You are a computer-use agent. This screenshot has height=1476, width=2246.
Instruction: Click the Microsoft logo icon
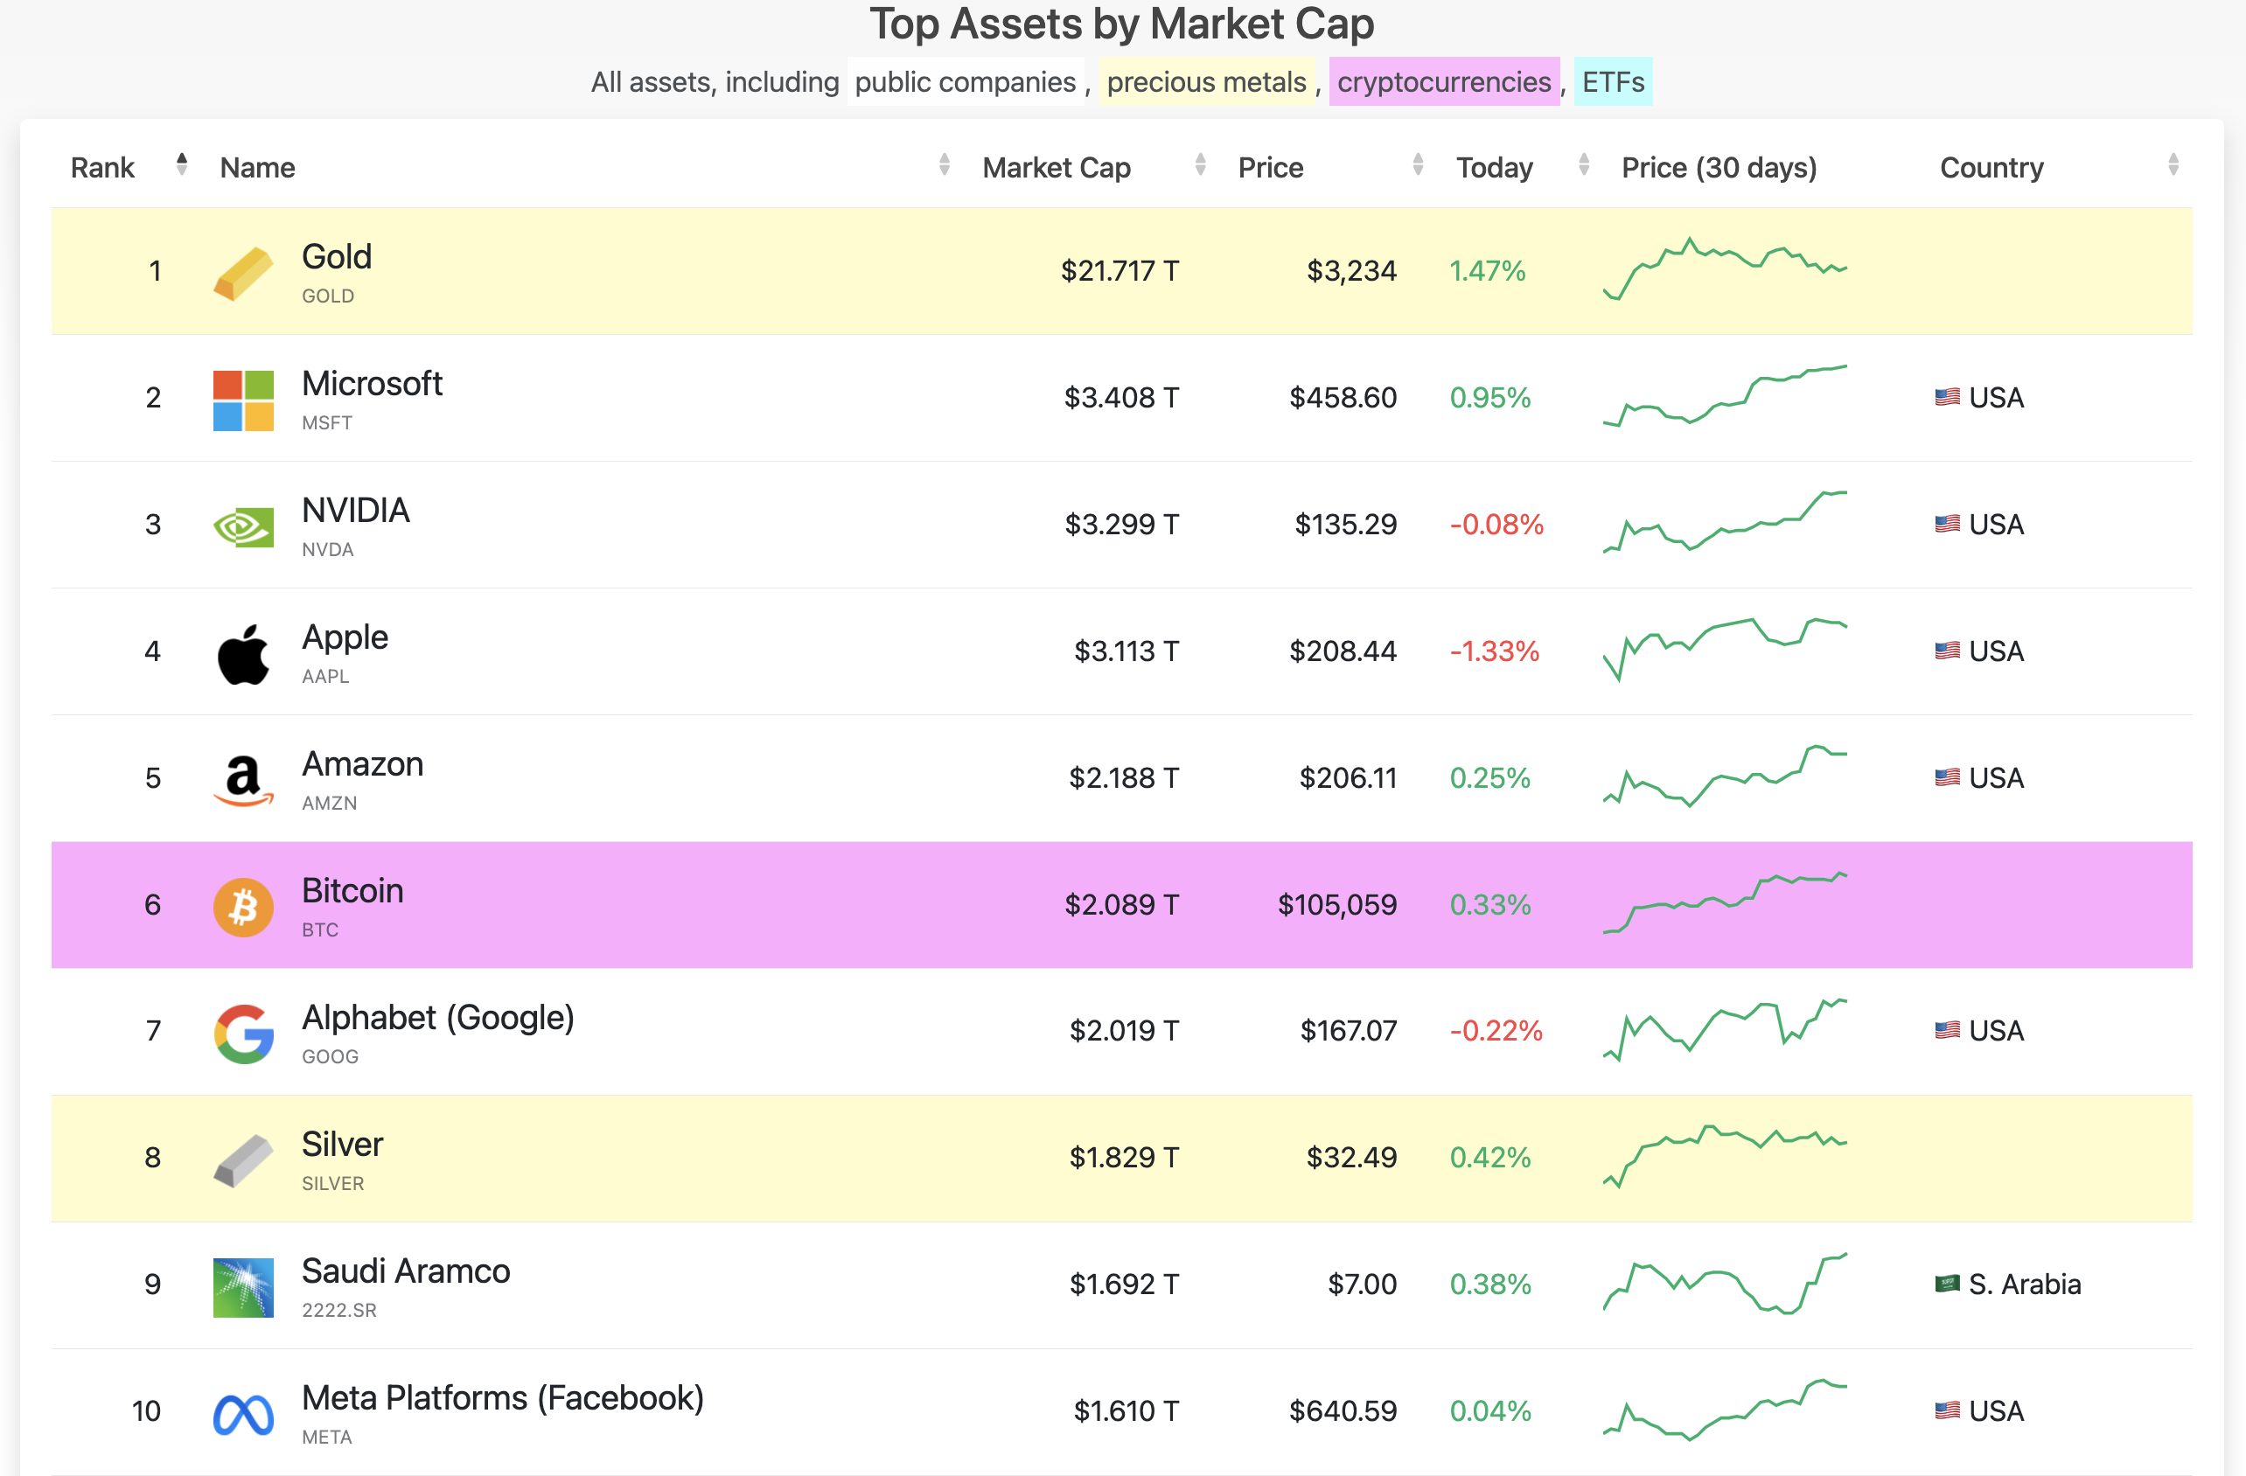243,400
